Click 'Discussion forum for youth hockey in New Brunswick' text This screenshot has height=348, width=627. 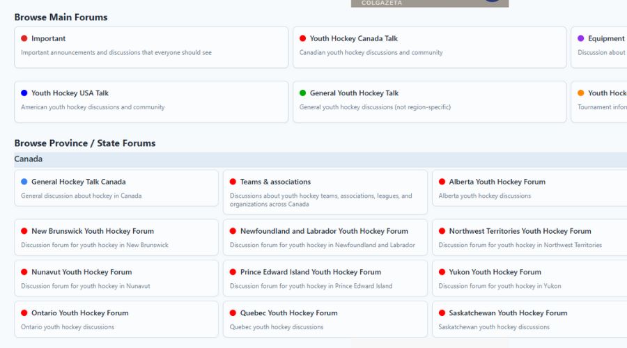95,245
